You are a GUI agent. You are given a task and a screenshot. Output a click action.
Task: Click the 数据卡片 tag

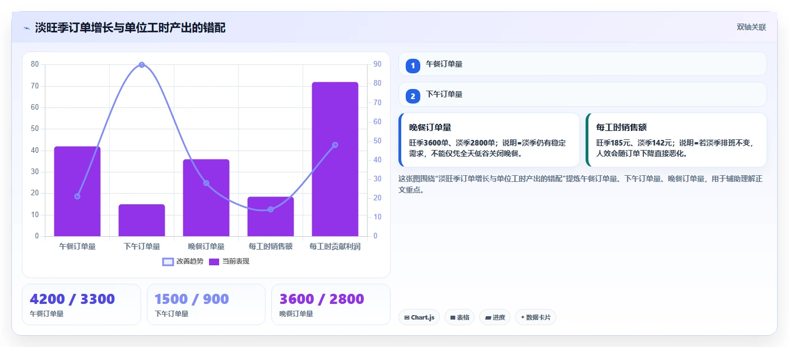536,317
